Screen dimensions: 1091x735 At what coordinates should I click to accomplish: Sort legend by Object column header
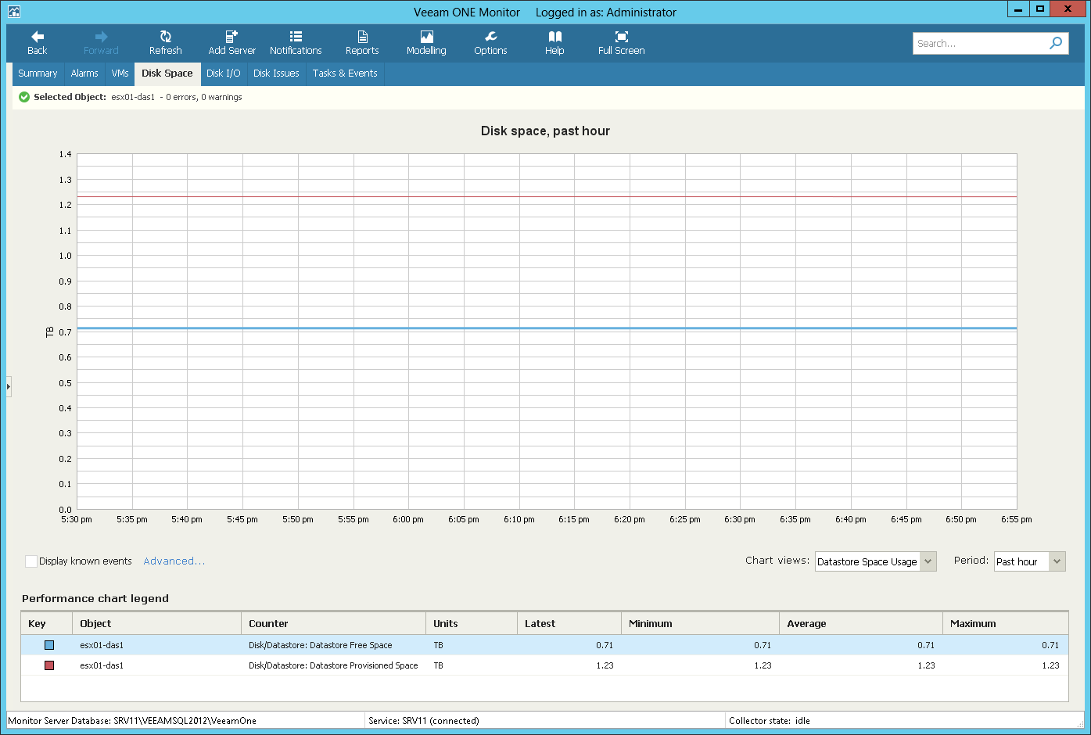(x=157, y=623)
